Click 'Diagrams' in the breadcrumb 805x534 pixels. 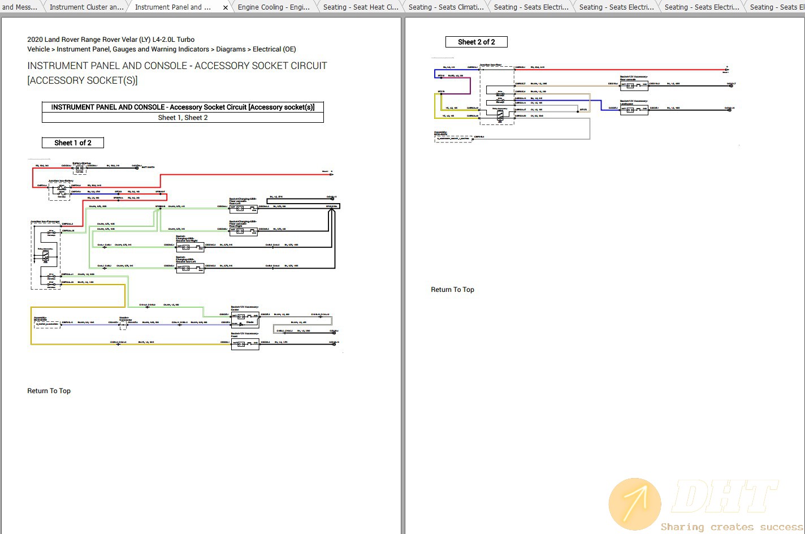(231, 49)
